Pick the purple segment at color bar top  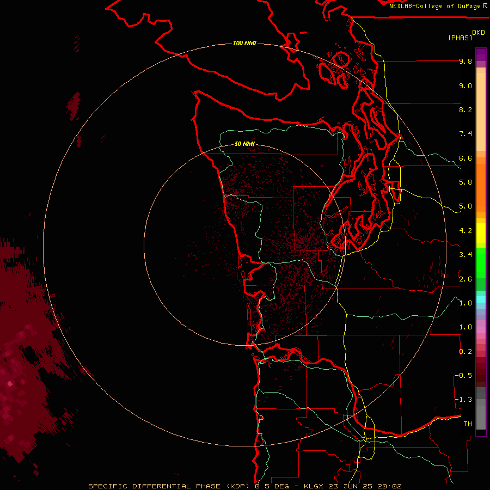pyautogui.click(x=481, y=54)
